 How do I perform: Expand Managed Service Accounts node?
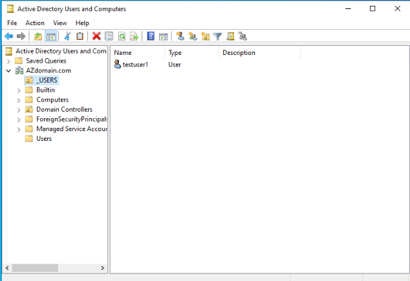(19, 129)
